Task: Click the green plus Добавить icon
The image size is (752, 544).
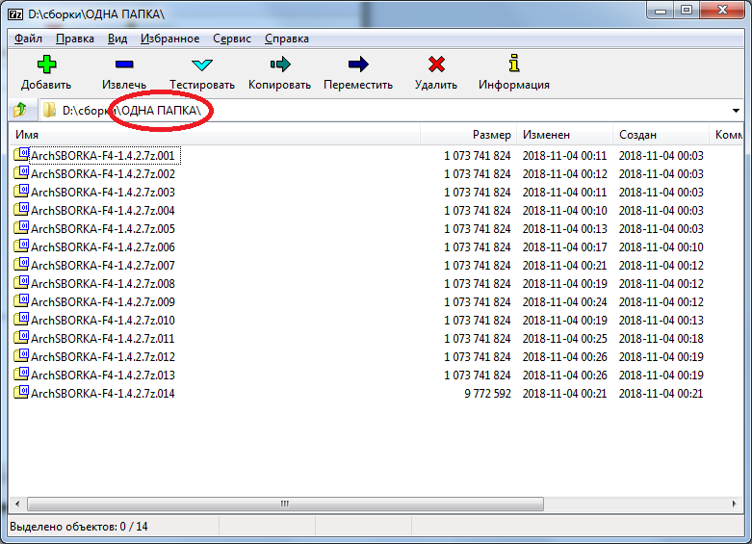Action: click(45, 65)
